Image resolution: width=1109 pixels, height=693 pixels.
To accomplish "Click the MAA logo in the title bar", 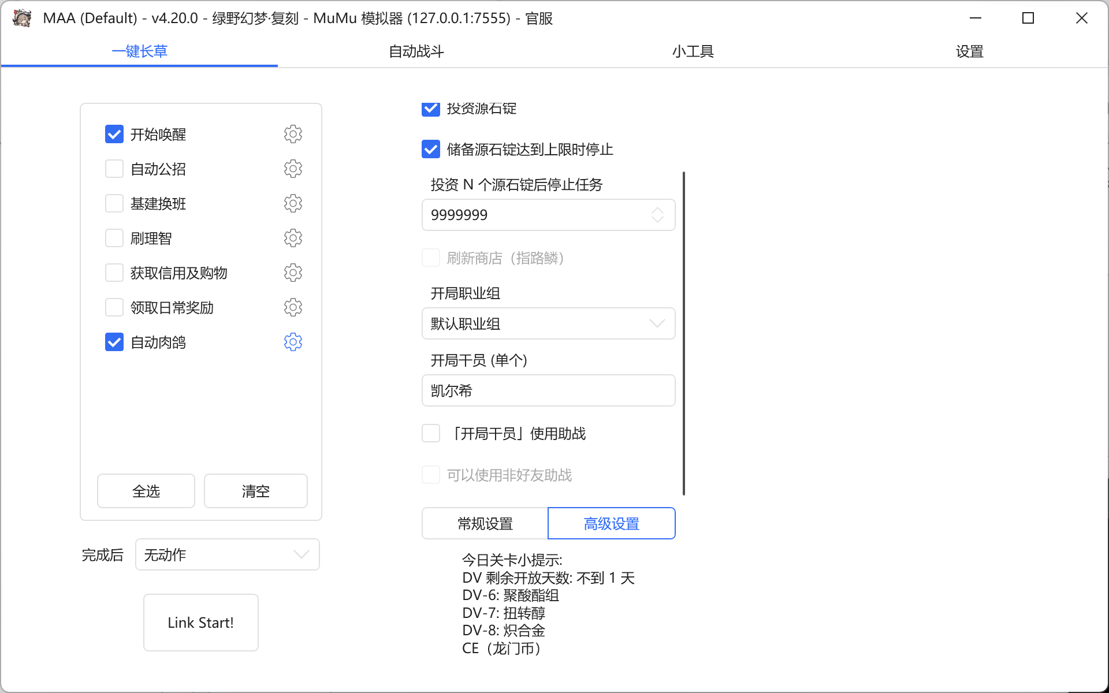I will point(22,18).
